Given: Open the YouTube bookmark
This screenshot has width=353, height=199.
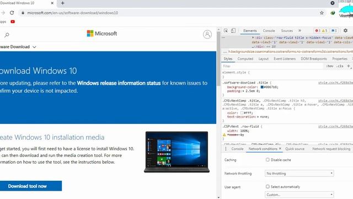Looking at the screenshot, I should click(13, 22).
